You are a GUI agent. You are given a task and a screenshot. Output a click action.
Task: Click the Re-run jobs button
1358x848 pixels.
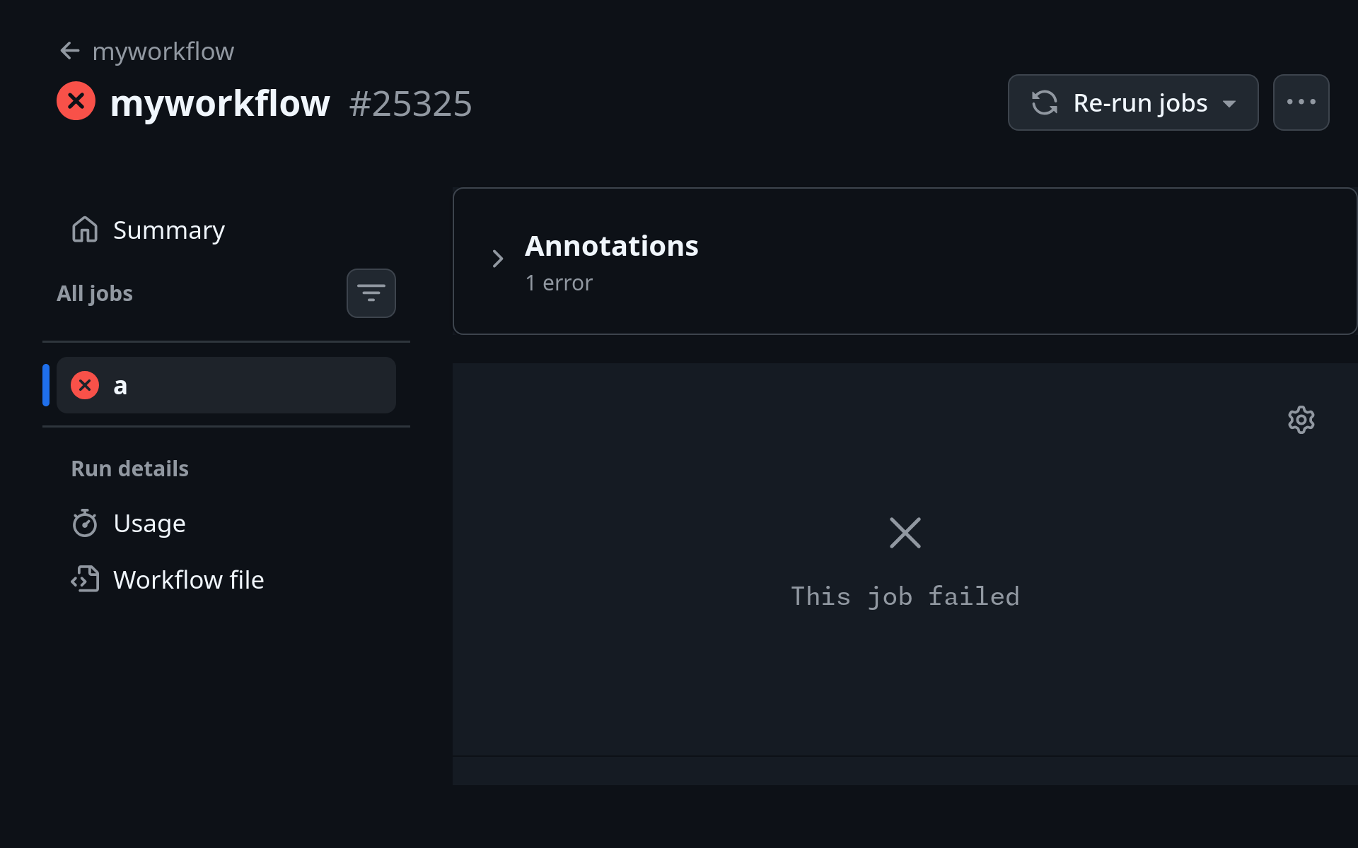[1133, 102]
